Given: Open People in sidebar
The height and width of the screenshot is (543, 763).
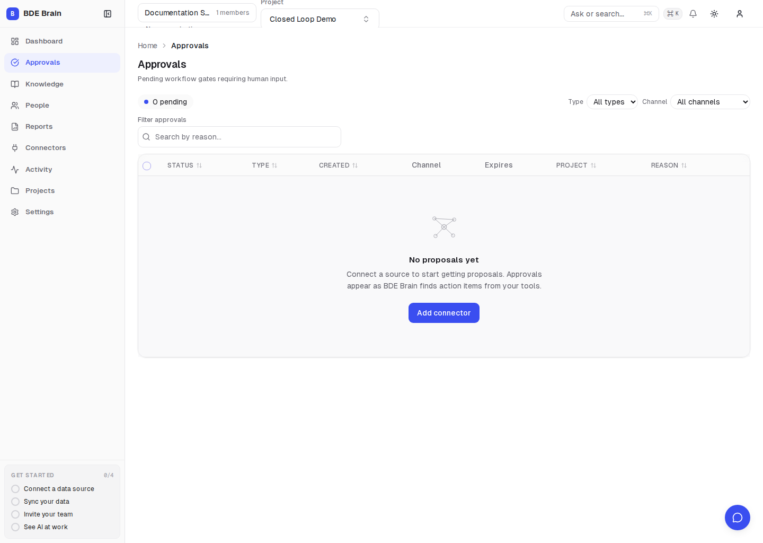Looking at the screenshot, I should coord(63,106).
